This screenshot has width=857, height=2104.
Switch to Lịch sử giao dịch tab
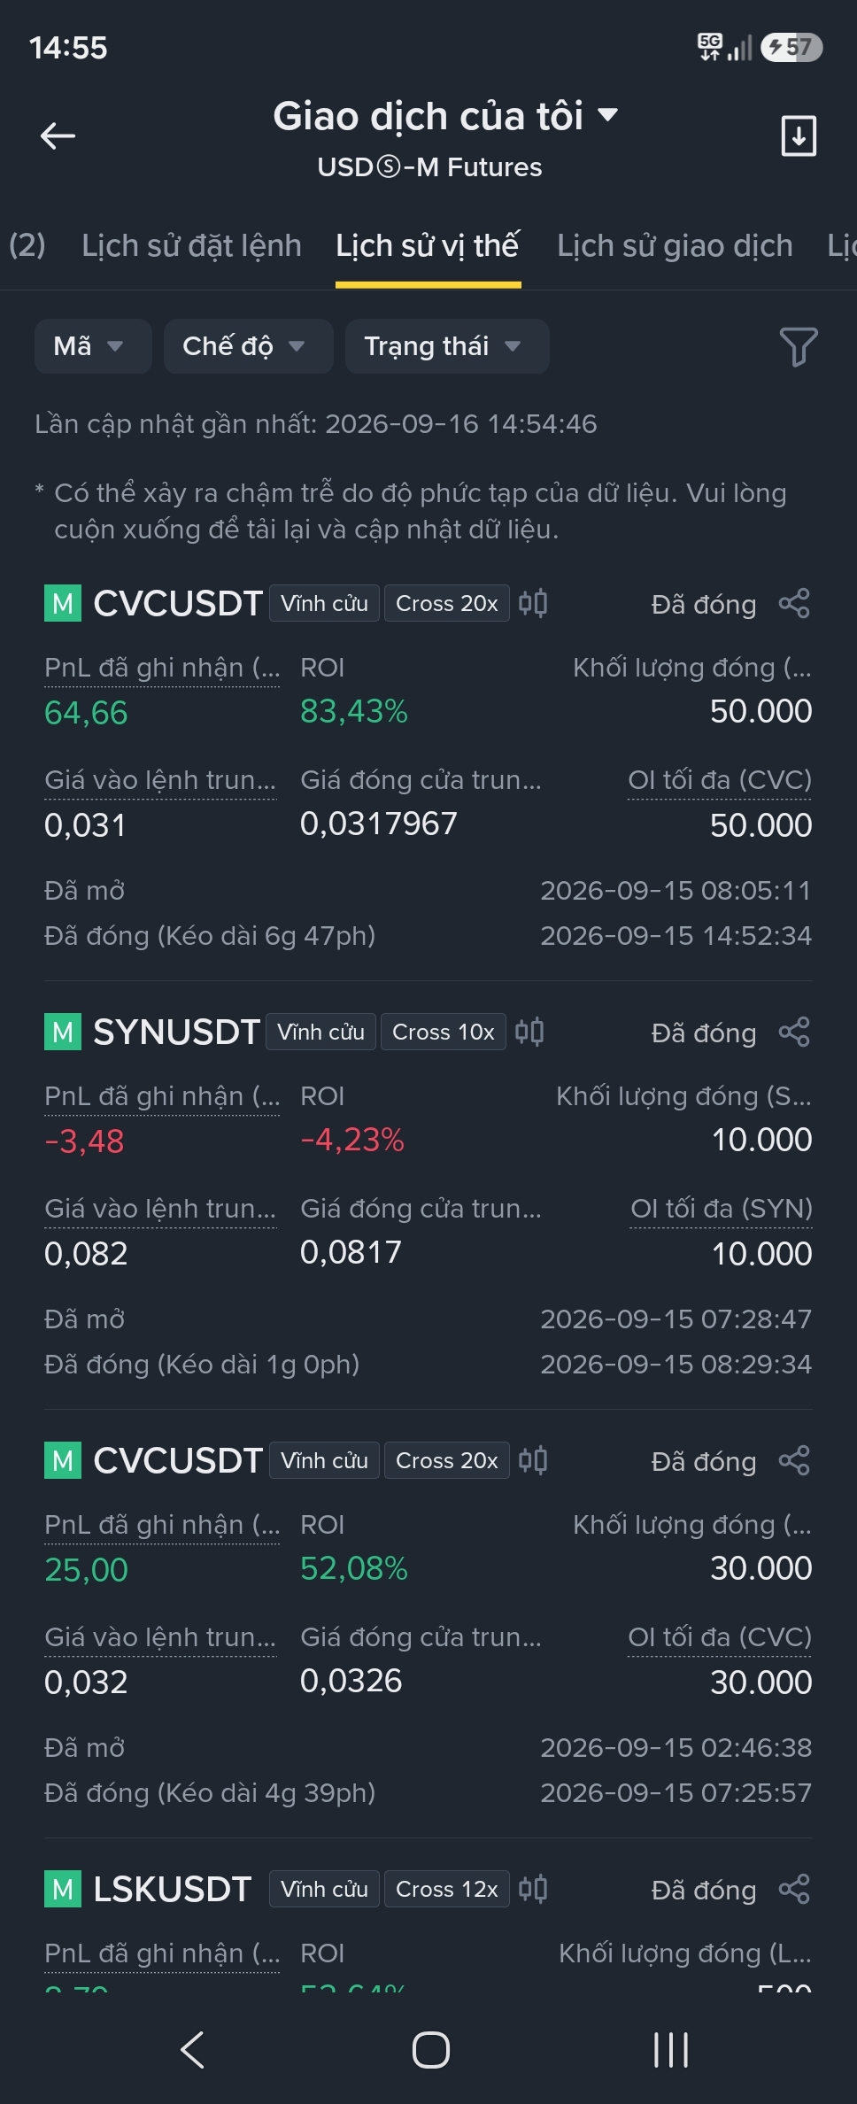pyautogui.click(x=675, y=245)
